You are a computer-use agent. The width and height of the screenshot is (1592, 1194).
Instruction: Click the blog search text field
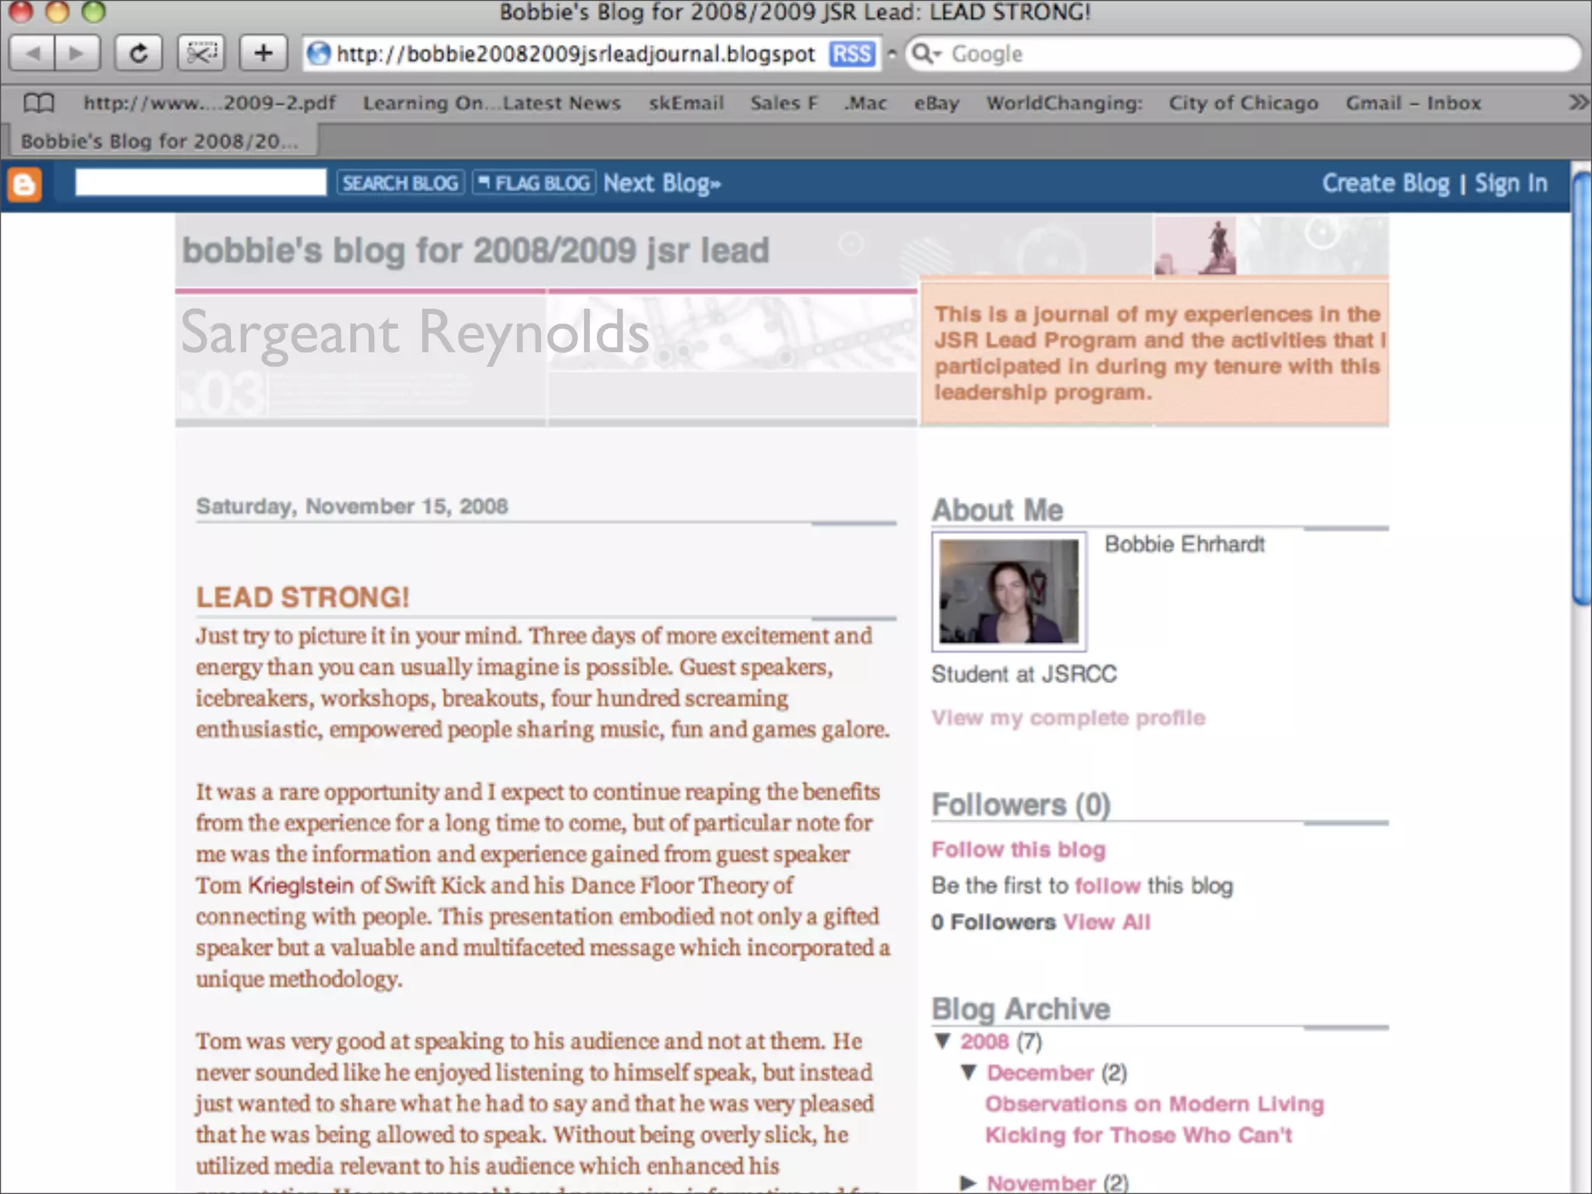pos(201,183)
